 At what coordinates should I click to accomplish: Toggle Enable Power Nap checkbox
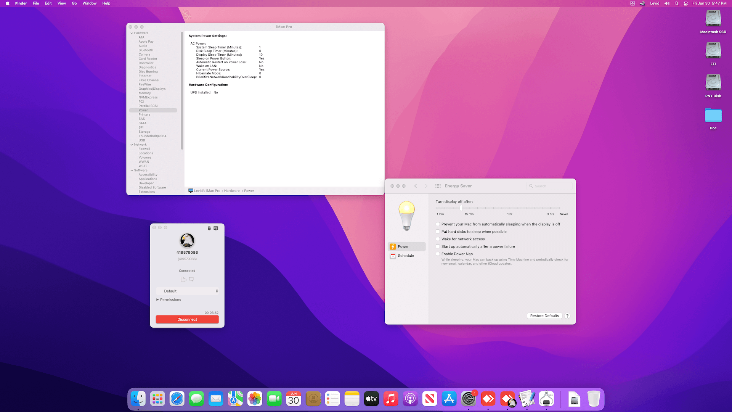tap(438, 254)
